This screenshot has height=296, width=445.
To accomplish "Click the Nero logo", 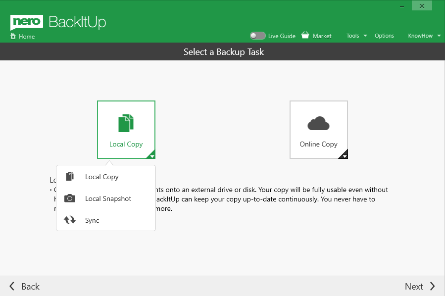I will 27,22.
